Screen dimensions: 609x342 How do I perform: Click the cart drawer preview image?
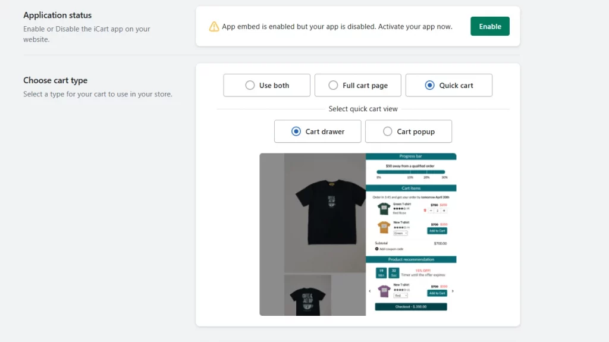tap(357, 234)
